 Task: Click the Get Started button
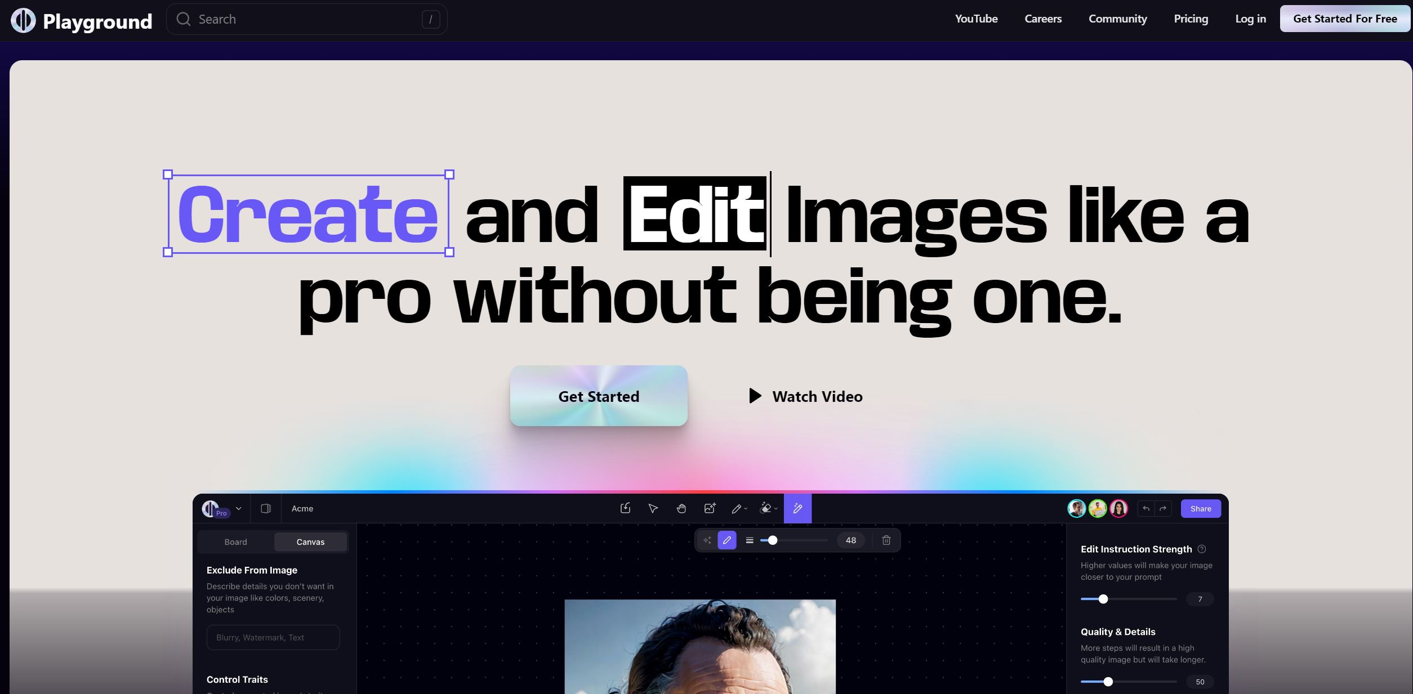pos(599,396)
